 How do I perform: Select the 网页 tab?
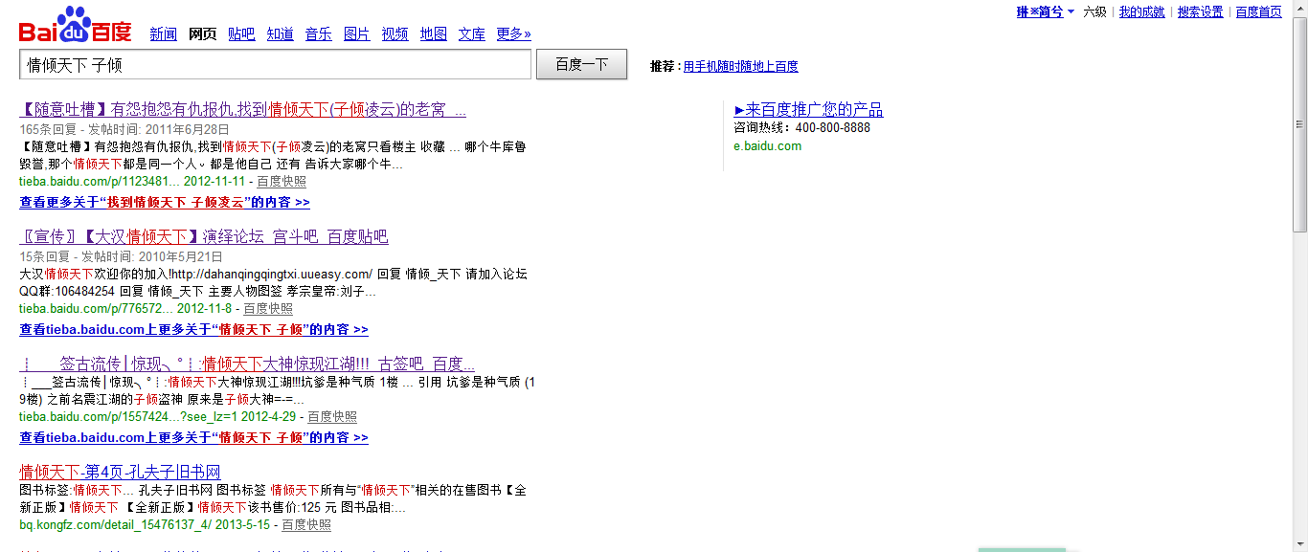tap(202, 33)
